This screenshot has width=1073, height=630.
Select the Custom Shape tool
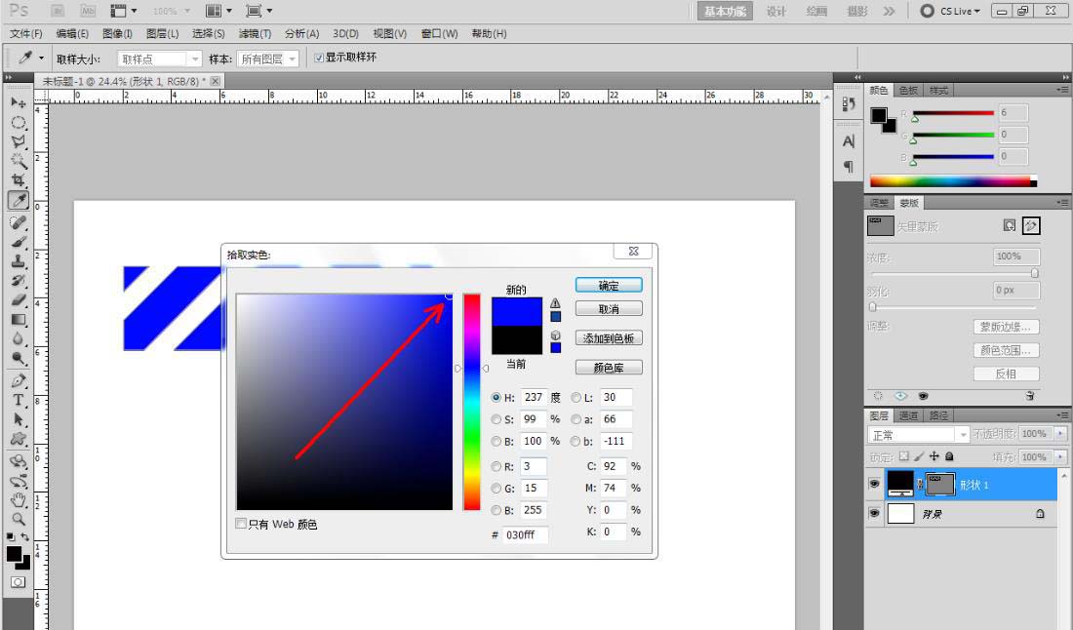18,439
